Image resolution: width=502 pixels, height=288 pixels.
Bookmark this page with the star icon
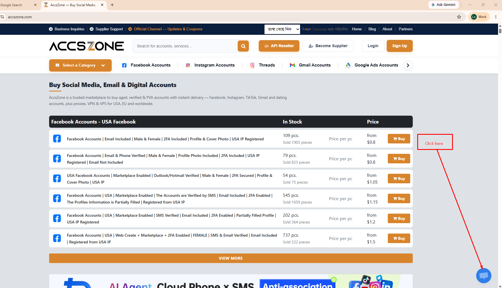459,17
